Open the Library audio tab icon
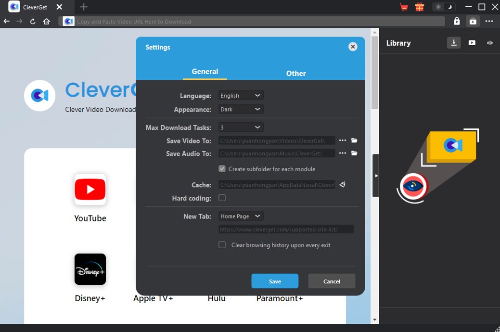This screenshot has height=332, width=500. click(x=490, y=43)
